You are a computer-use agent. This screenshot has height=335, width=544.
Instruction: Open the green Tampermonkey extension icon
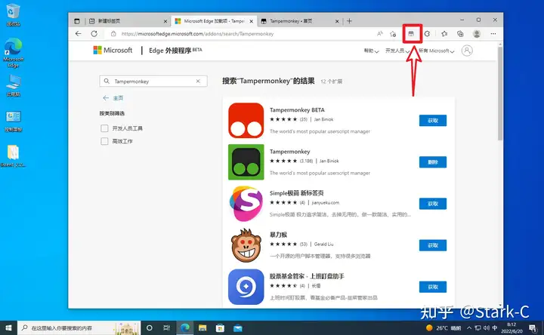point(246,161)
